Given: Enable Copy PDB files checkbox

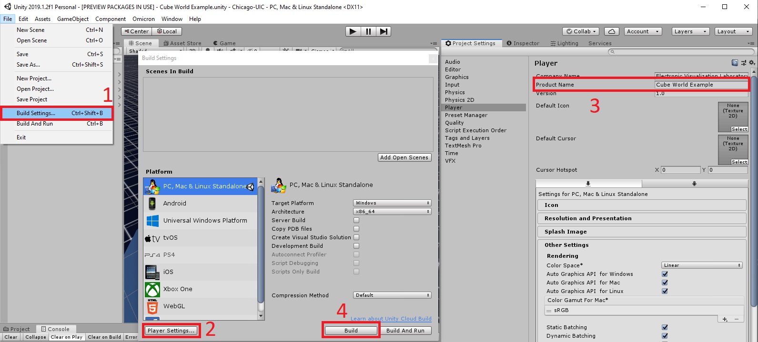Looking at the screenshot, I should point(356,229).
